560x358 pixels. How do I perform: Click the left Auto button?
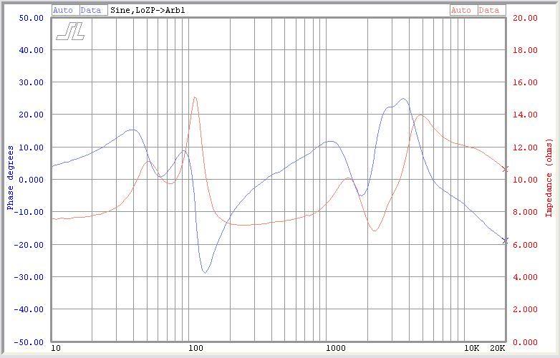66,10
